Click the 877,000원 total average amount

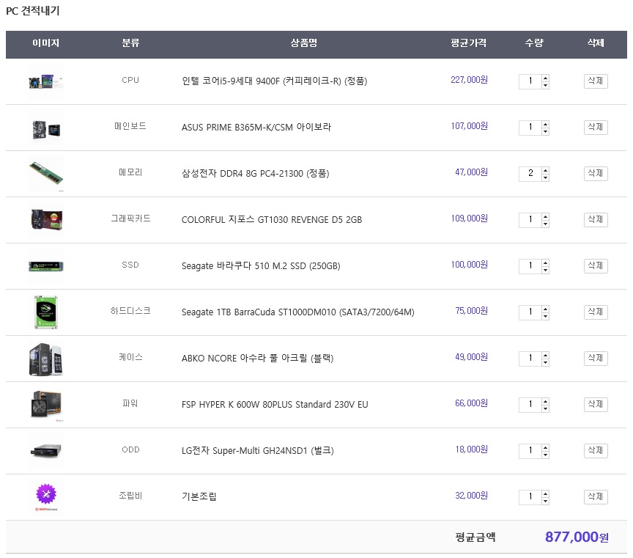pos(577,537)
